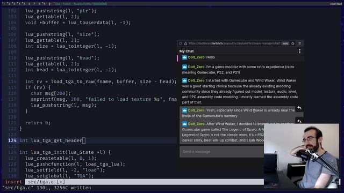Click "src/tga.c [+]" filename in status line
Screen dimensions: 344x193
[x=46, y=182]
